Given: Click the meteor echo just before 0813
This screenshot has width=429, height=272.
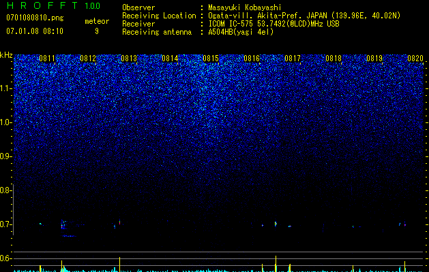Looking at the screenshot, I should 119,222.
